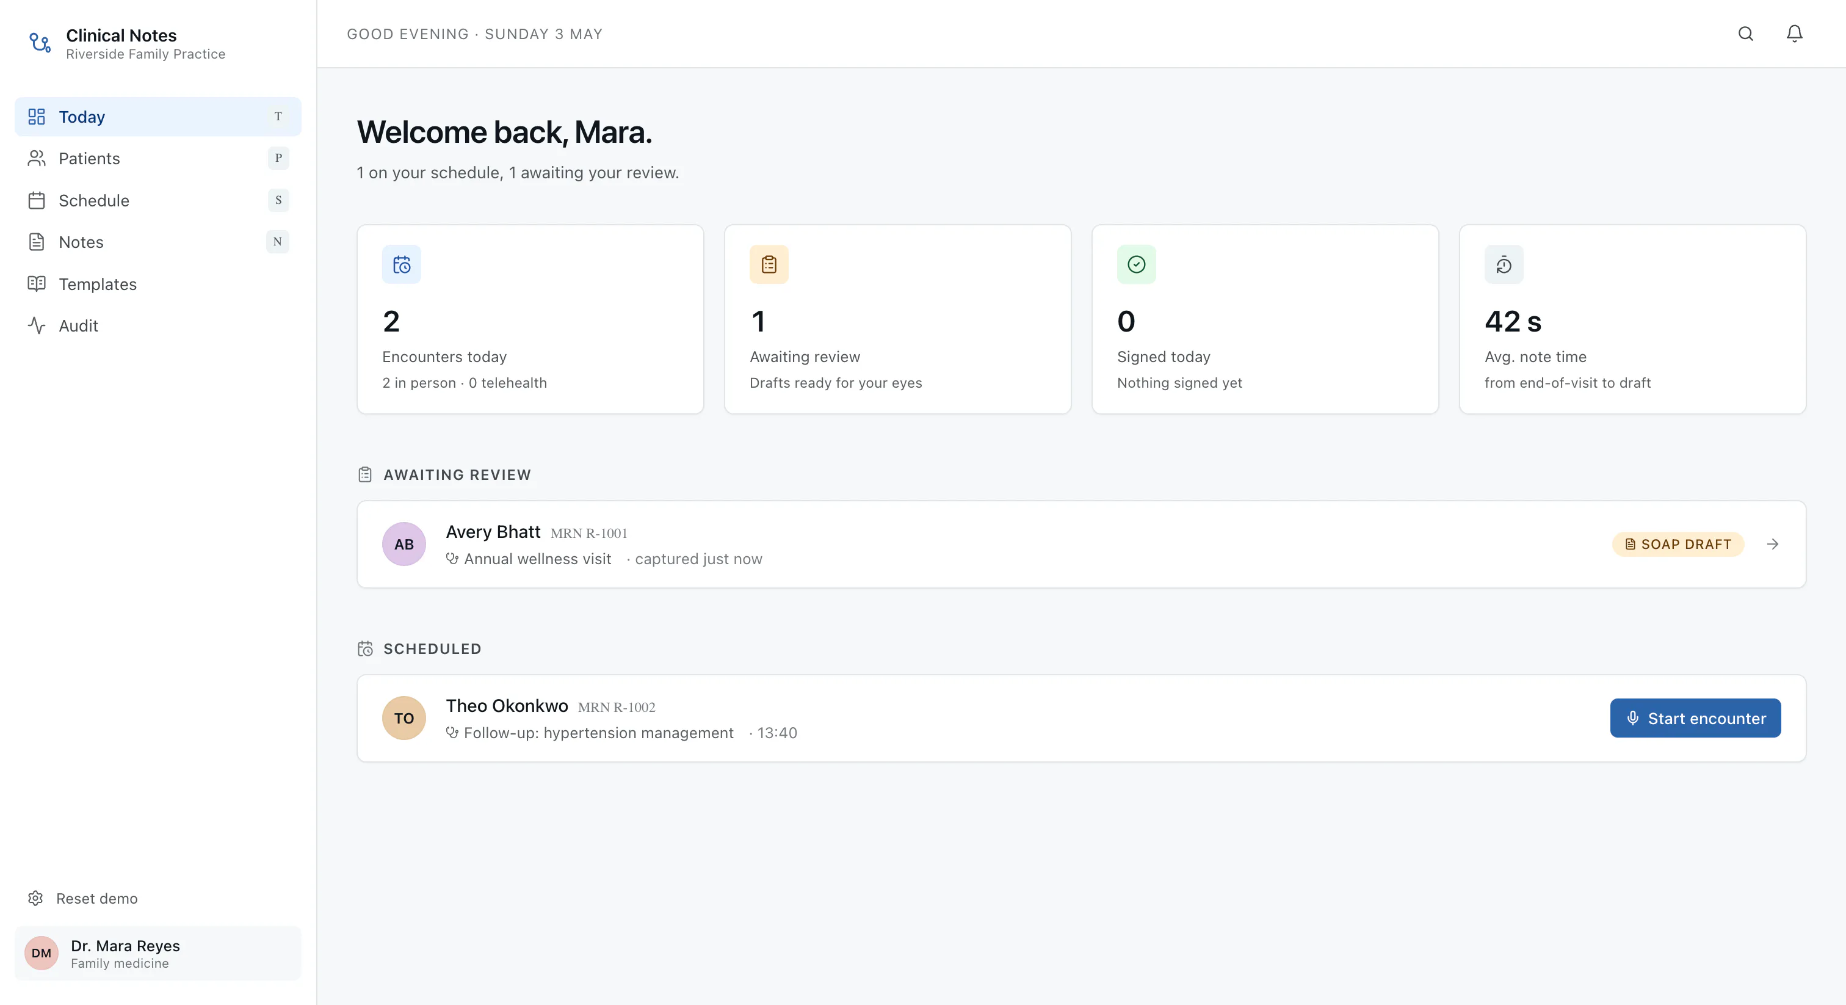1846x1005 pixels.
Task: Open the notifications bell
Action: 1794,34
